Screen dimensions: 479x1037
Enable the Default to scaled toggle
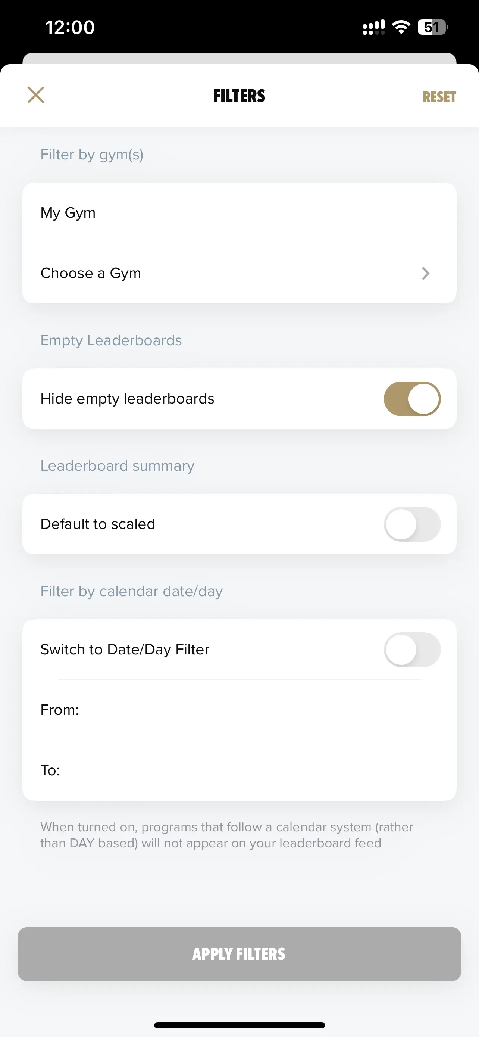[x=412, y=524]
